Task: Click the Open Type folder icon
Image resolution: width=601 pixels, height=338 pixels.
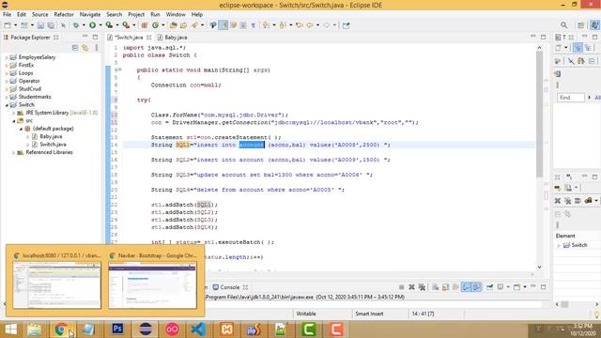Action: 173,25
